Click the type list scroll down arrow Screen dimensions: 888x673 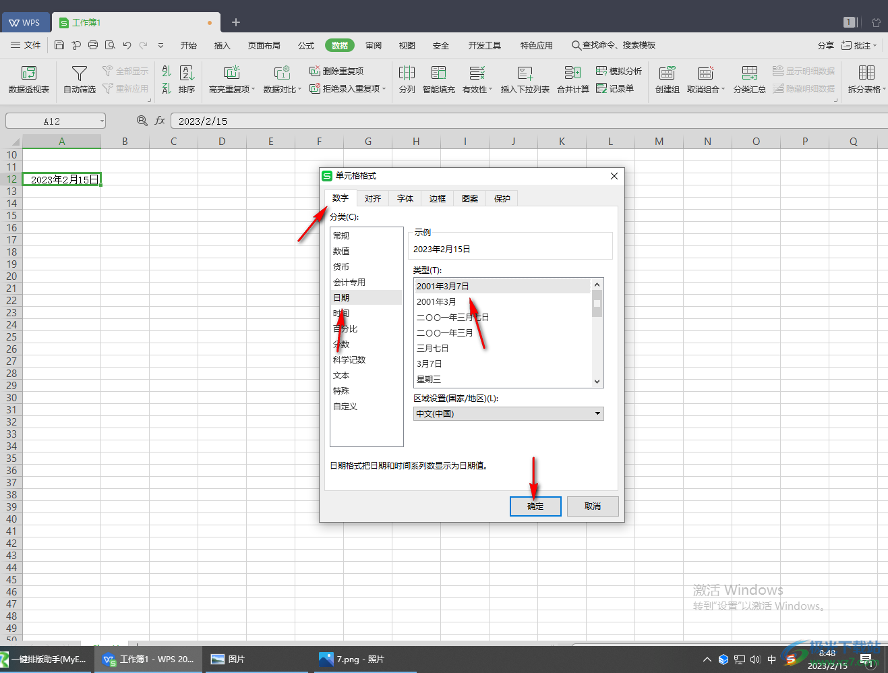pyautogui.click(x=597, y=382)
